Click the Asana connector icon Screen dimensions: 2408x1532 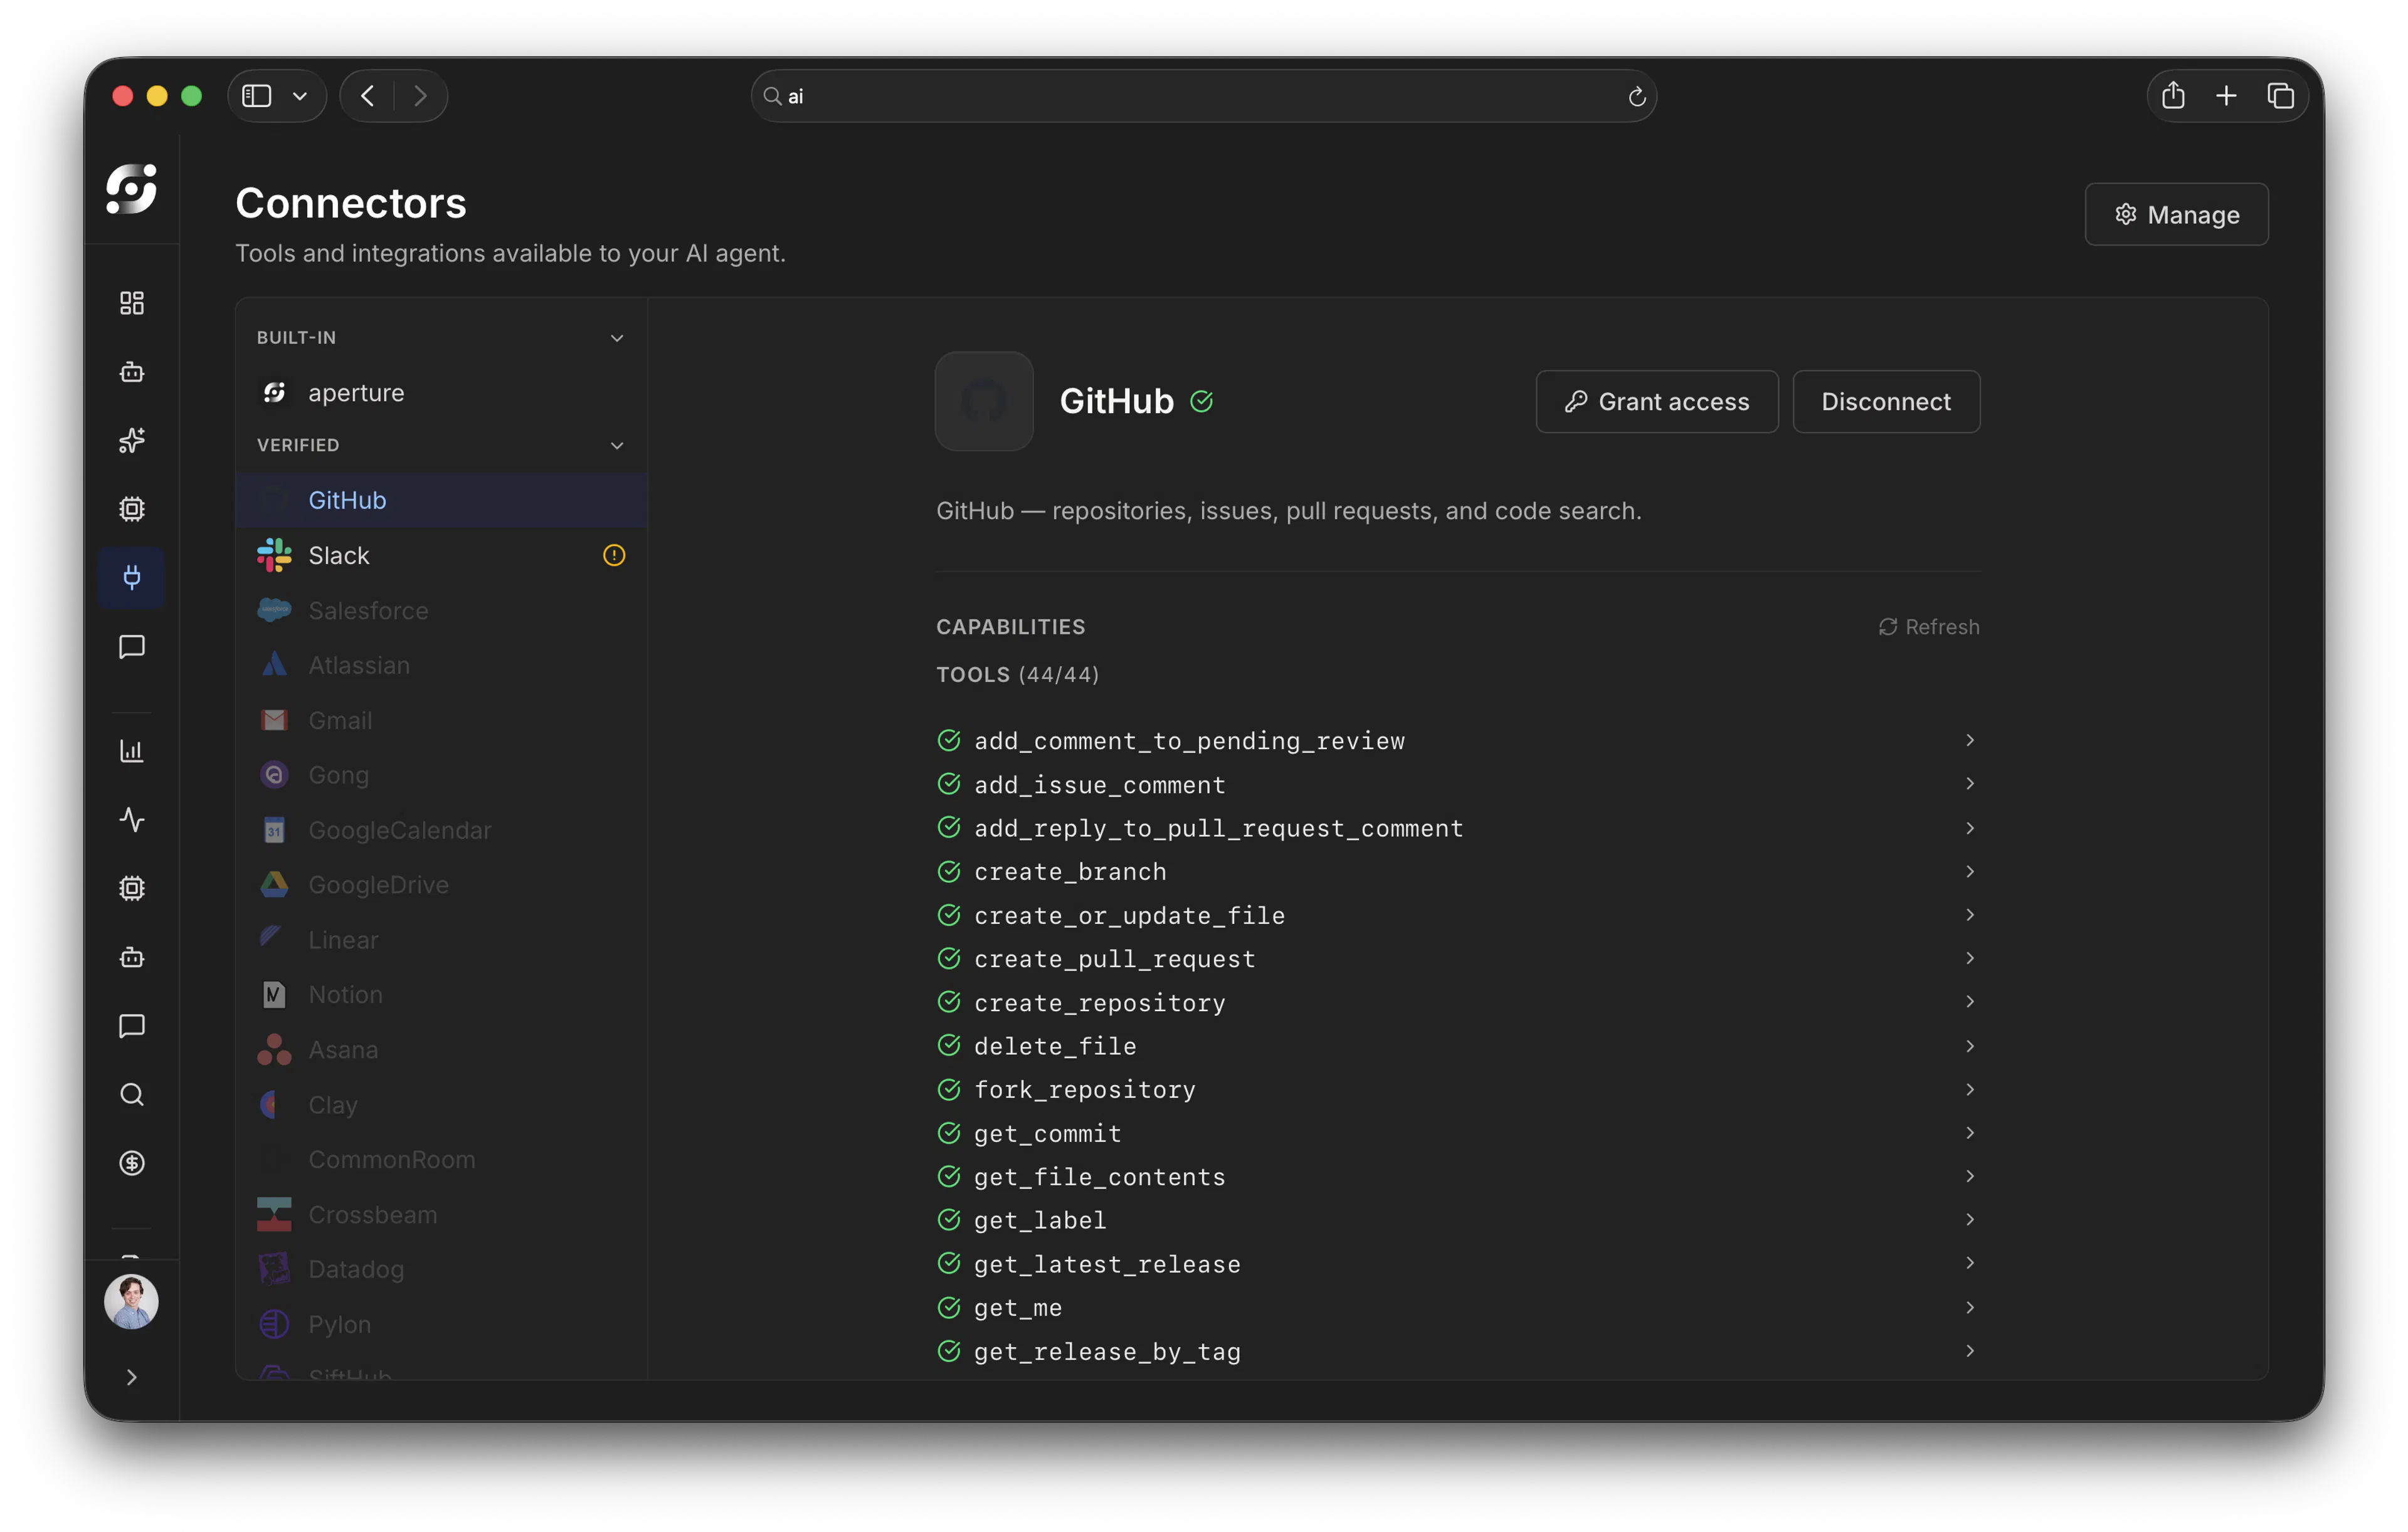[x=274, y=1049]
